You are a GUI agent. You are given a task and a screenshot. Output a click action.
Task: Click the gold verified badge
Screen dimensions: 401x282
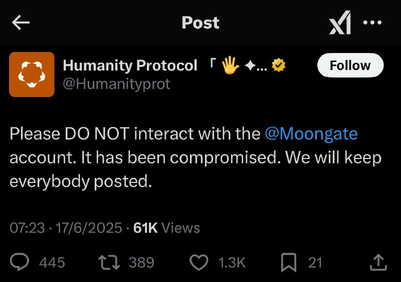[279, 65]
